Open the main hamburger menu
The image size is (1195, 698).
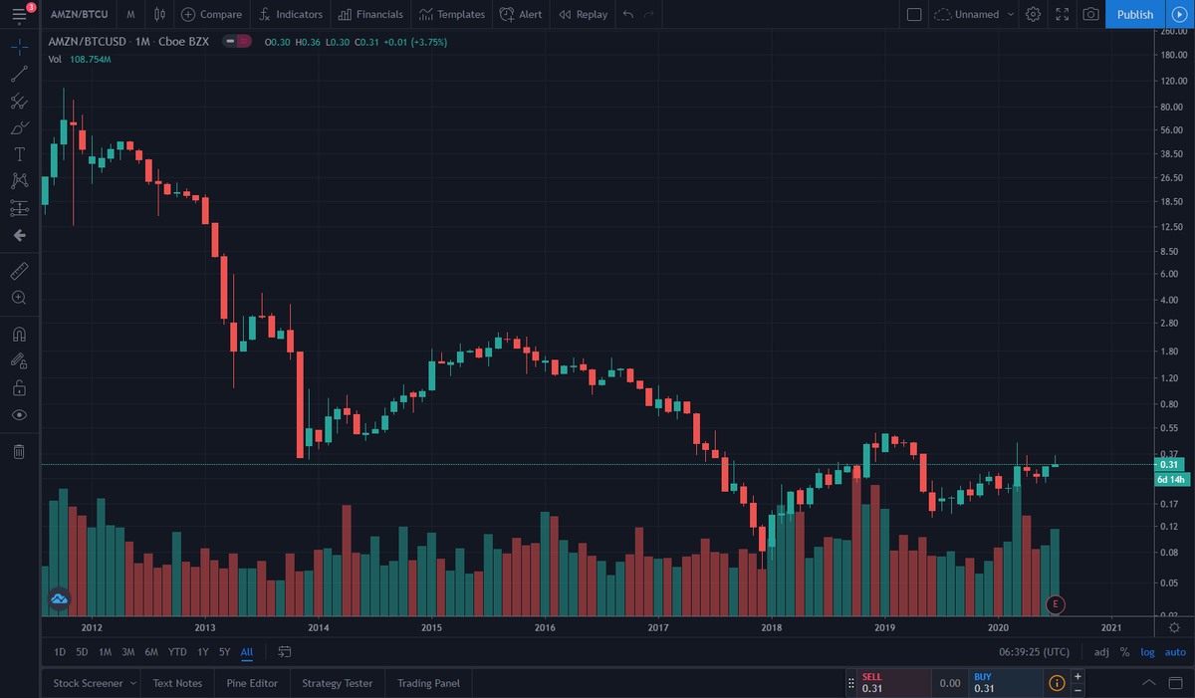[x=19, y=14]
